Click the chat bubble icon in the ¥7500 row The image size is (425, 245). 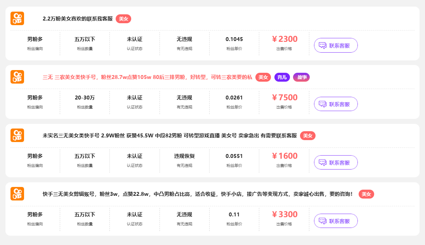tap(322, 104)
